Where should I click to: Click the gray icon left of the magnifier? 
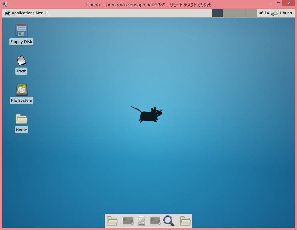tap(155, 221)
